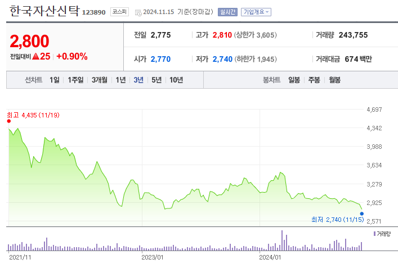The width and height of the screenshot is (398, 264).
Task: Select the 1일 line chart tab
Action: pyautogui.click(x=54, y=80)
